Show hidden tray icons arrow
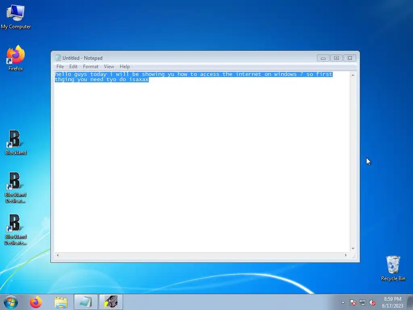This screenshot has width=413, height=310. [343, 302]
